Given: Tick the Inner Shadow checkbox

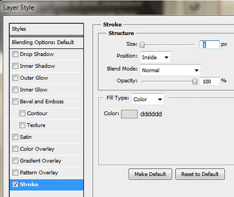Looking at the screenshot, I should (x=15, y=66).
